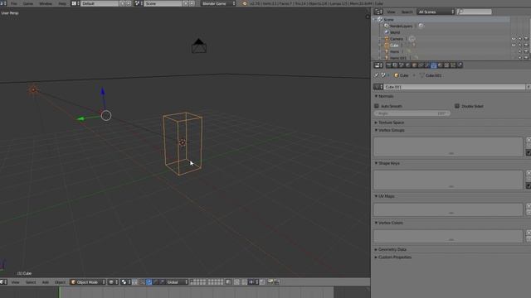This screenshot has height=298, width=531.
Task: Open the Scene properties tab
Action: point(402,65)
